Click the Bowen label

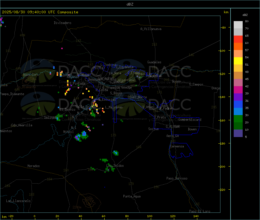tap(192, 129)
